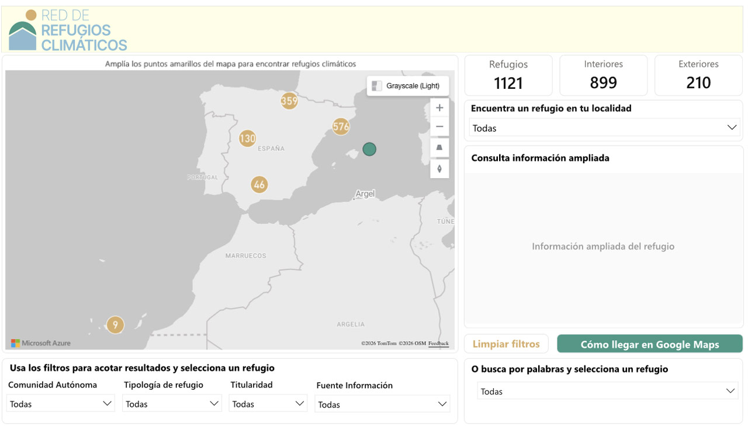
Task: Open the Comunidad Autónoma dropdown
Action: click(x=61, y=403)
